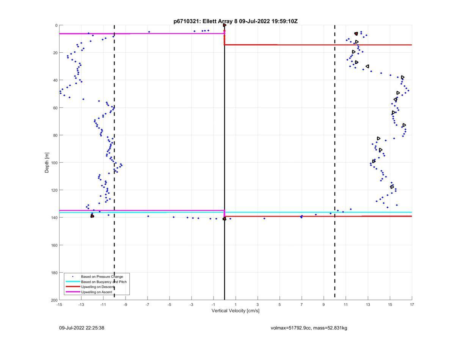Select the 'Based on Buoyancy and Pitch' legend entry
This screenshot has height=337, width=455.
click(104, 282)
